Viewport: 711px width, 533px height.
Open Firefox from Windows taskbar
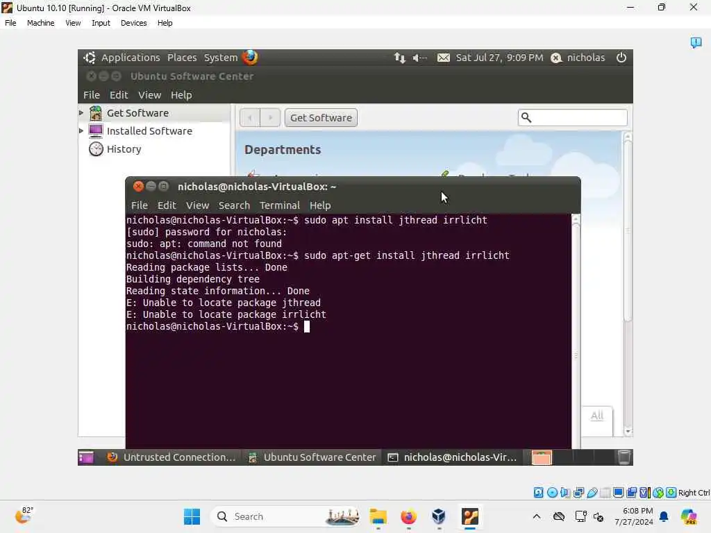(x=408, y=516)
